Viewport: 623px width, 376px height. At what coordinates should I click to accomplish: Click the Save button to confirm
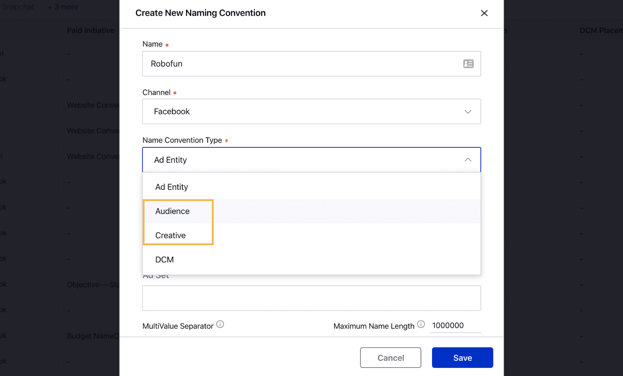click(x=462, y=358)
